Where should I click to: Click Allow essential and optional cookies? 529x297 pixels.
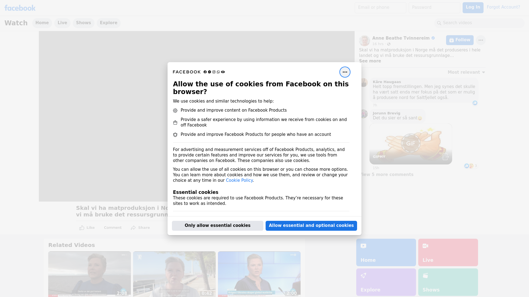pyautogui.click(x=311, y=226)
